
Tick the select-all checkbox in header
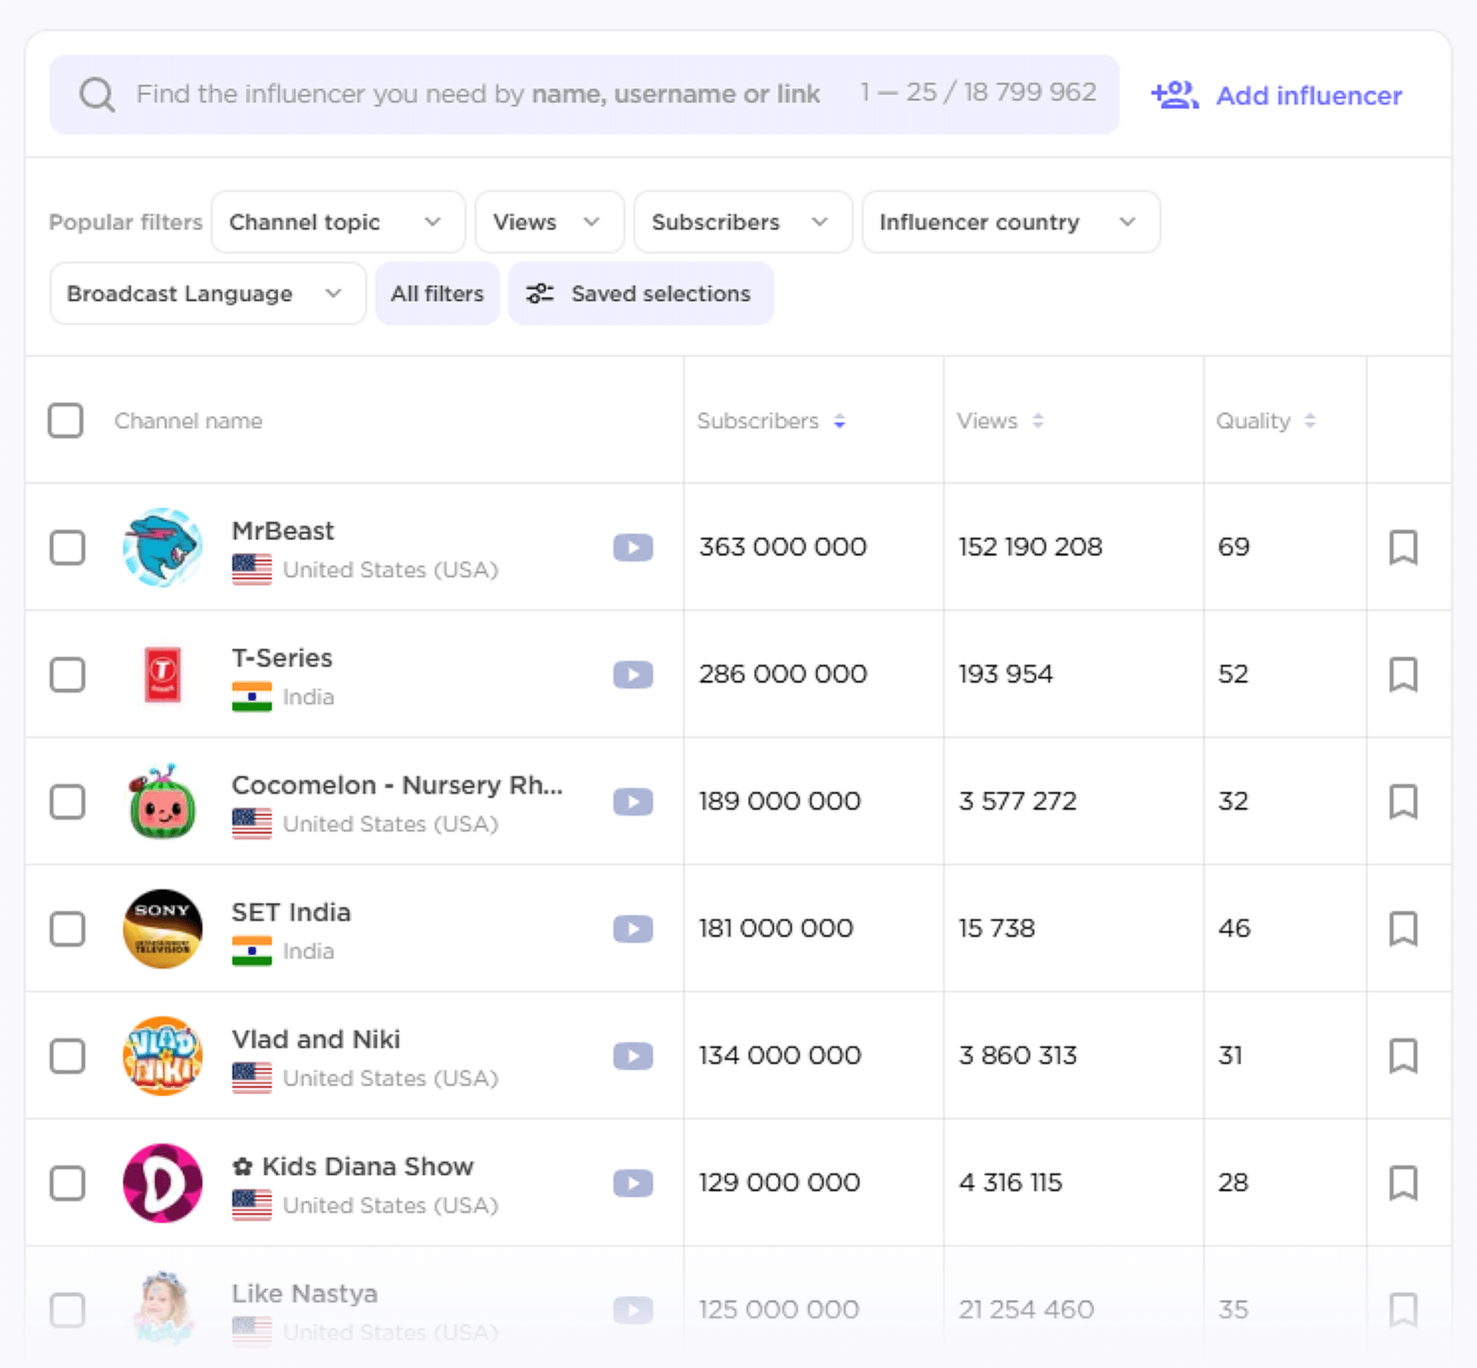66,421
